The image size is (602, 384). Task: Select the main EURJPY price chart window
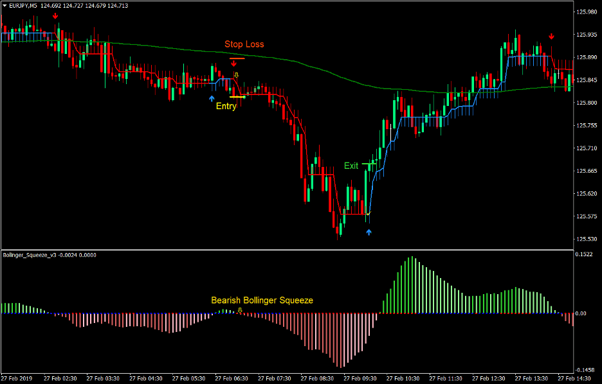(x=289, y=128)
